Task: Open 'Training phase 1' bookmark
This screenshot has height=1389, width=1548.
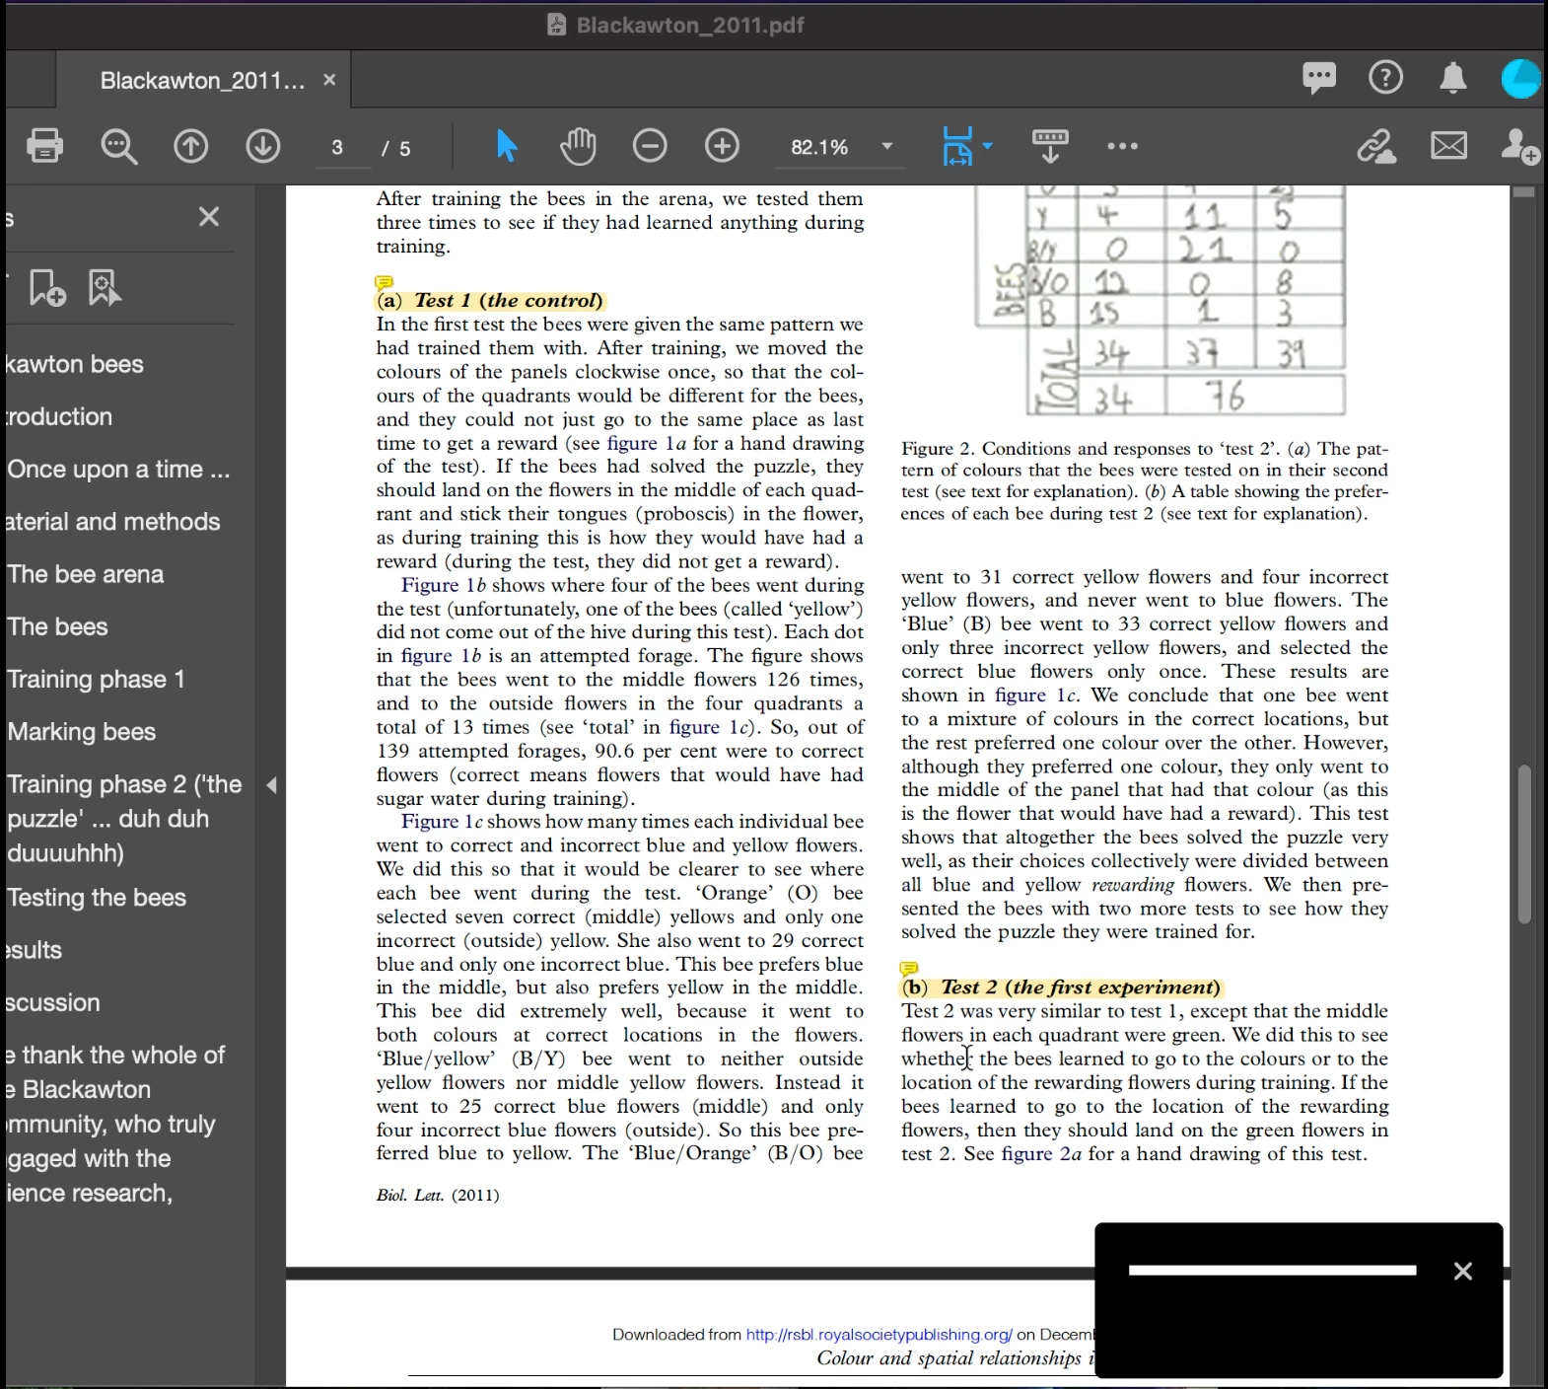Action: click(x=96, y=679)
